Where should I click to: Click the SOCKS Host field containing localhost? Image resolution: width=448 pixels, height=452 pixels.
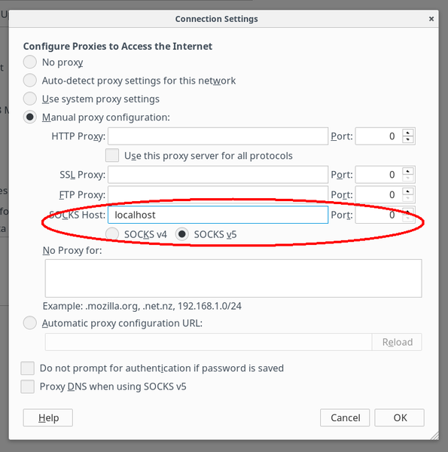(x=218, y=215)
